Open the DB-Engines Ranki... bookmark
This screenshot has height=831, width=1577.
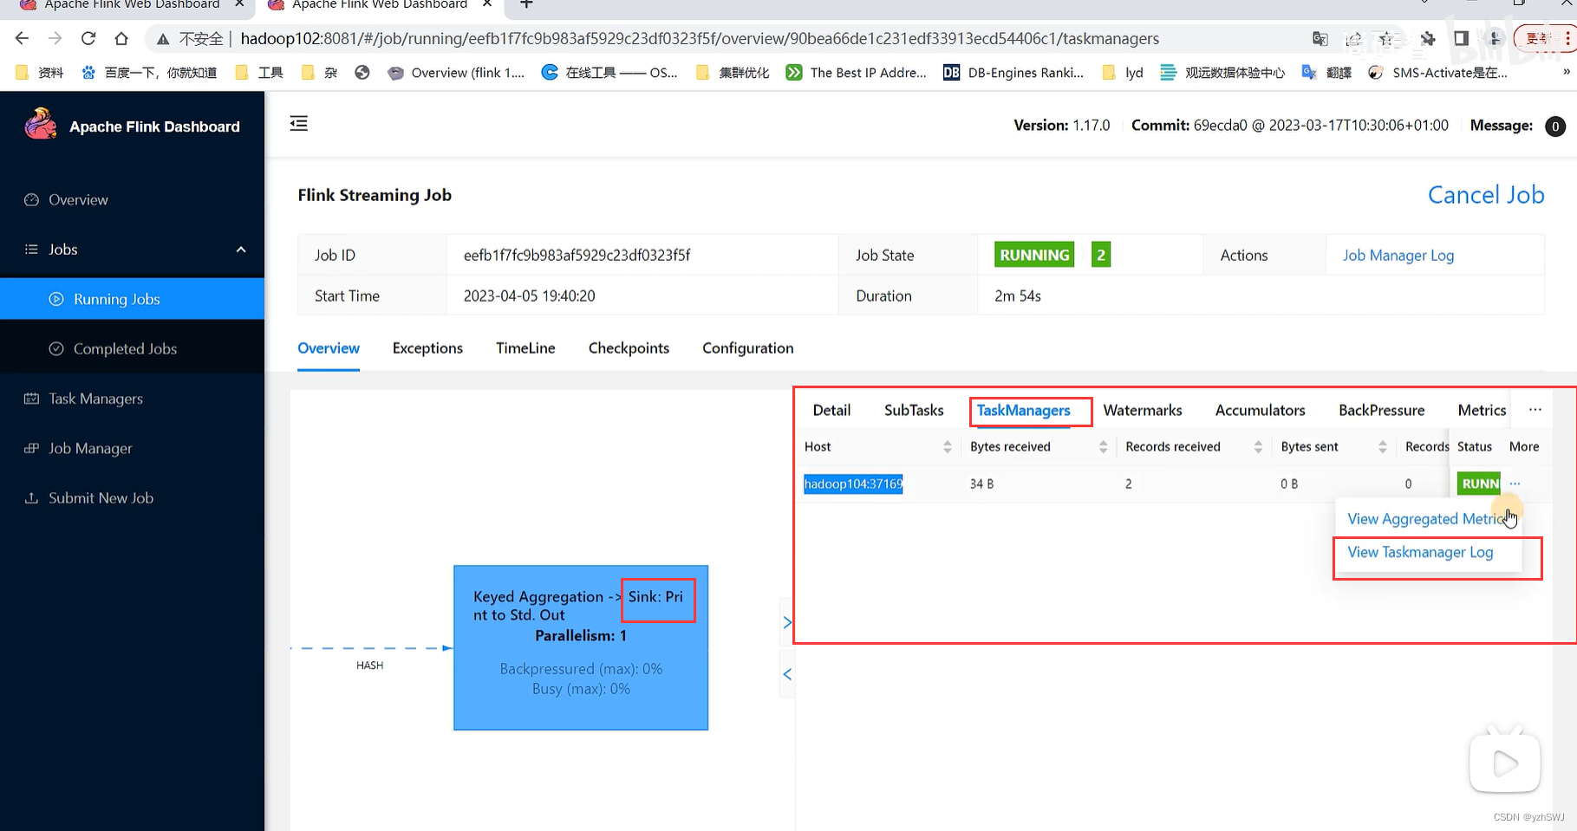point(1013,73)
